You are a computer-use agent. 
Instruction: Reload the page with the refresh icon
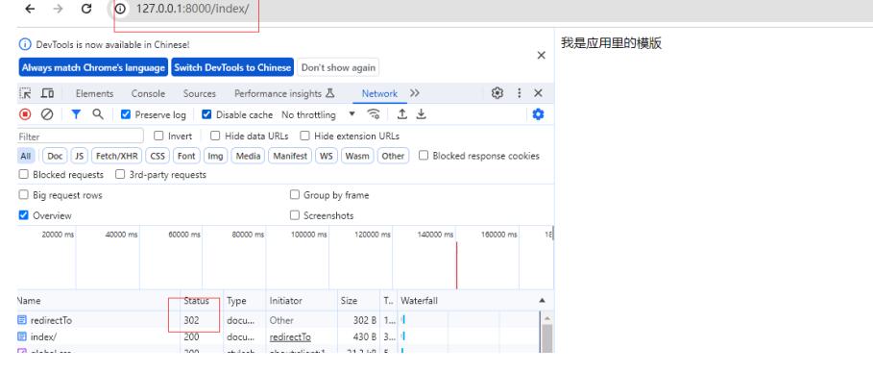pos(86,9)
